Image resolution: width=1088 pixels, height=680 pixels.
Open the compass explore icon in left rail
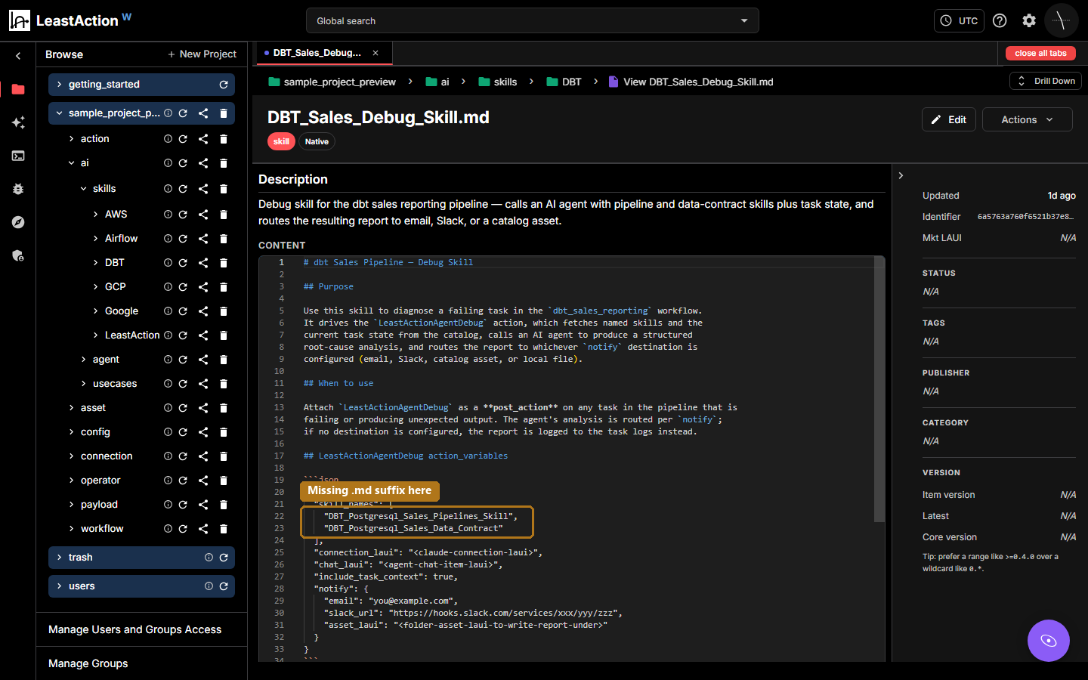pyautogui.click(x=18, y=222)
